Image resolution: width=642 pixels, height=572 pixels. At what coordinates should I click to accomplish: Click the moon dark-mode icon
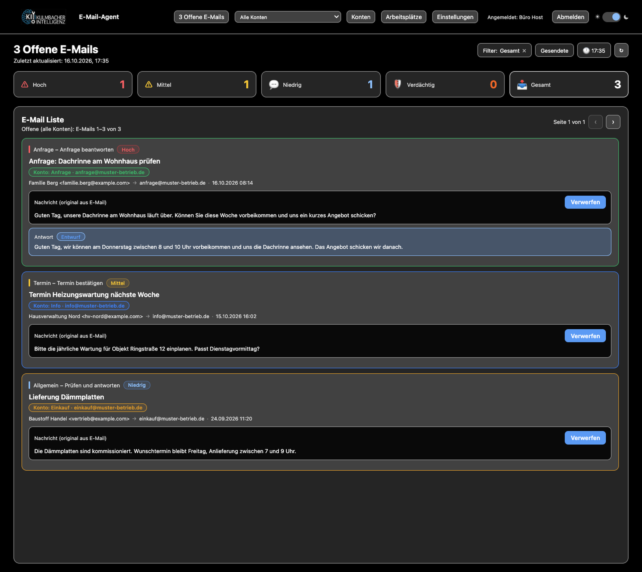[x=626, y=17]
